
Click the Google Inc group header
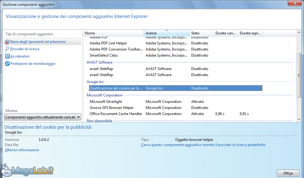(x=95, y=82)
